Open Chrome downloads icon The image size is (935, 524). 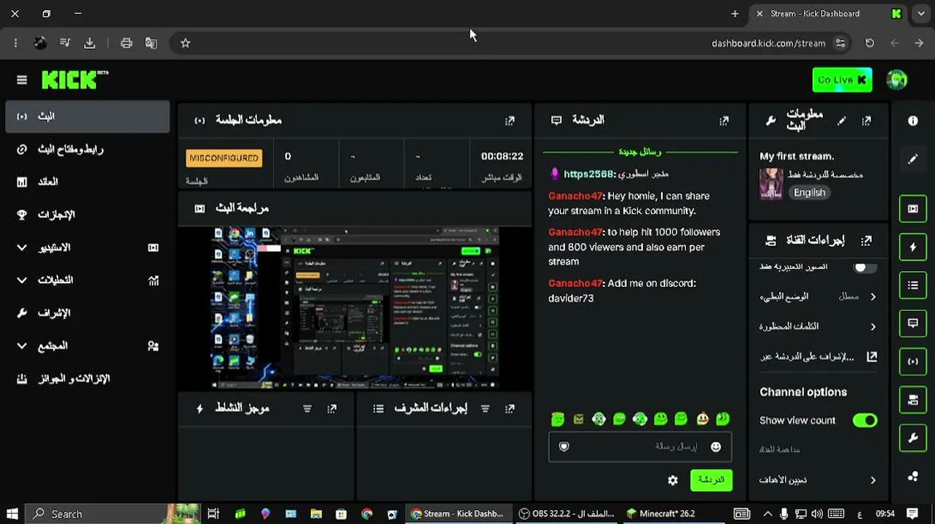[x=90, y=43]
